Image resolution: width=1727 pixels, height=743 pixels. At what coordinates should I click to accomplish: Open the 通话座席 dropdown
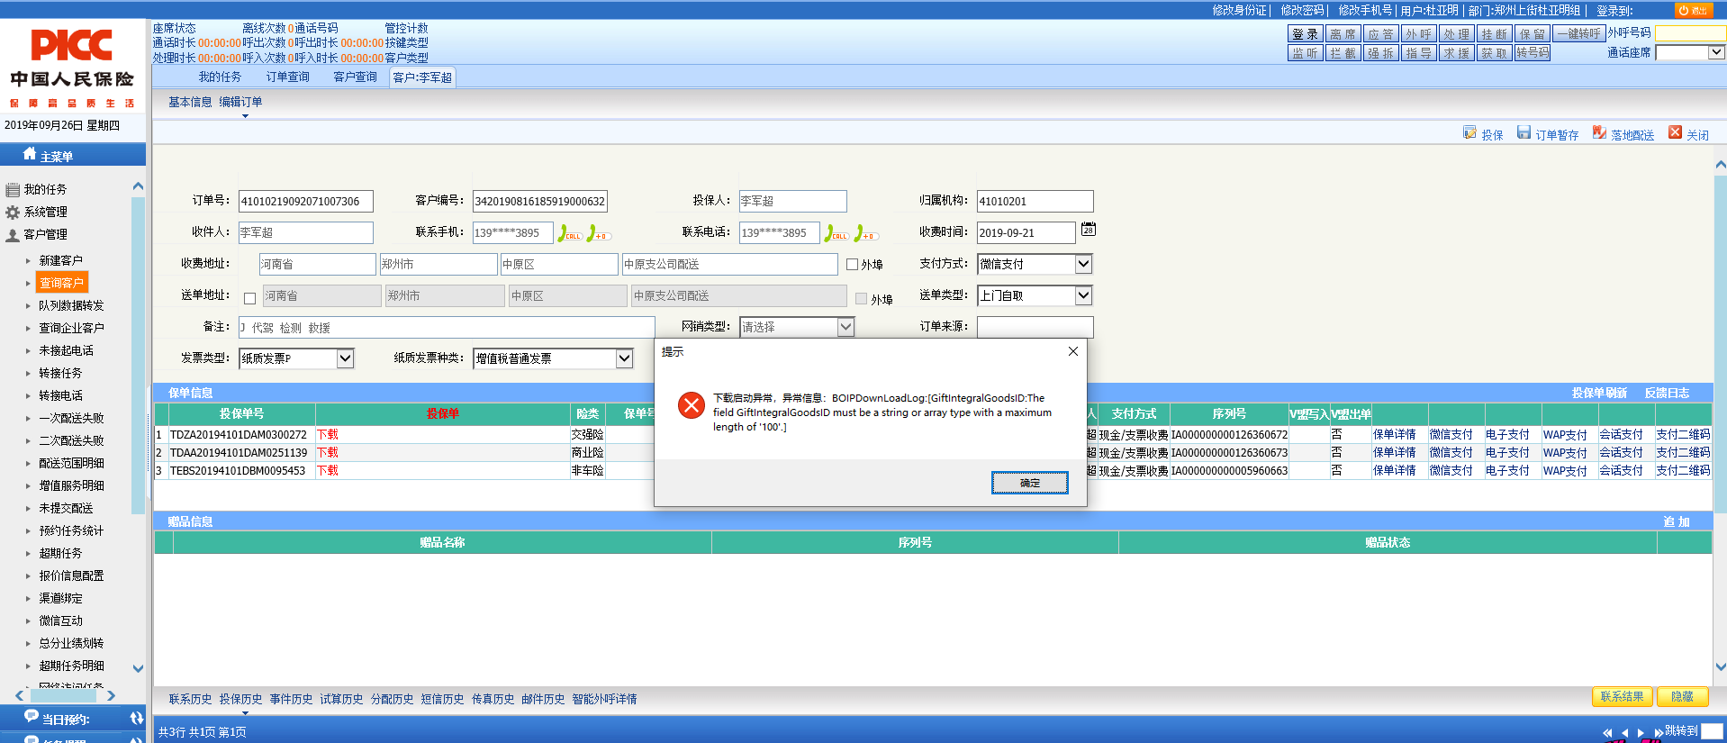tap(1690, 52)
